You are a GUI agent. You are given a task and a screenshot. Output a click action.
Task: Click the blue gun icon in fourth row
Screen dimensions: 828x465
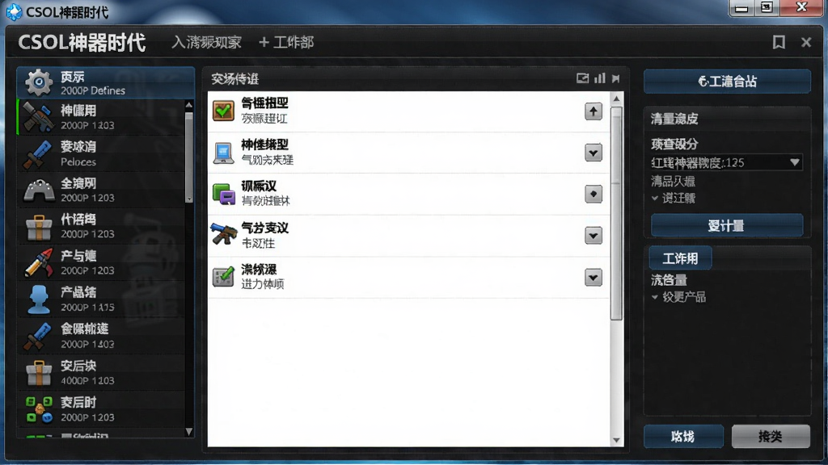click(223, 235)
